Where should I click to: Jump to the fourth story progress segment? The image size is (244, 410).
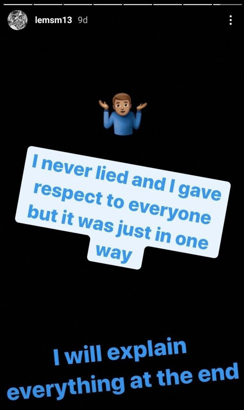pos(108,5)
